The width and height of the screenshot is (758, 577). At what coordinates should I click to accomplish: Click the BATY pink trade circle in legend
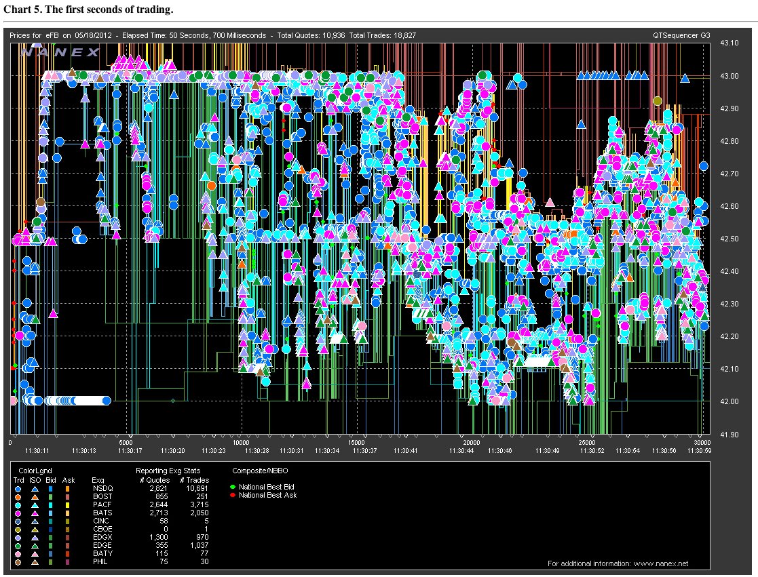coord(18,553)
